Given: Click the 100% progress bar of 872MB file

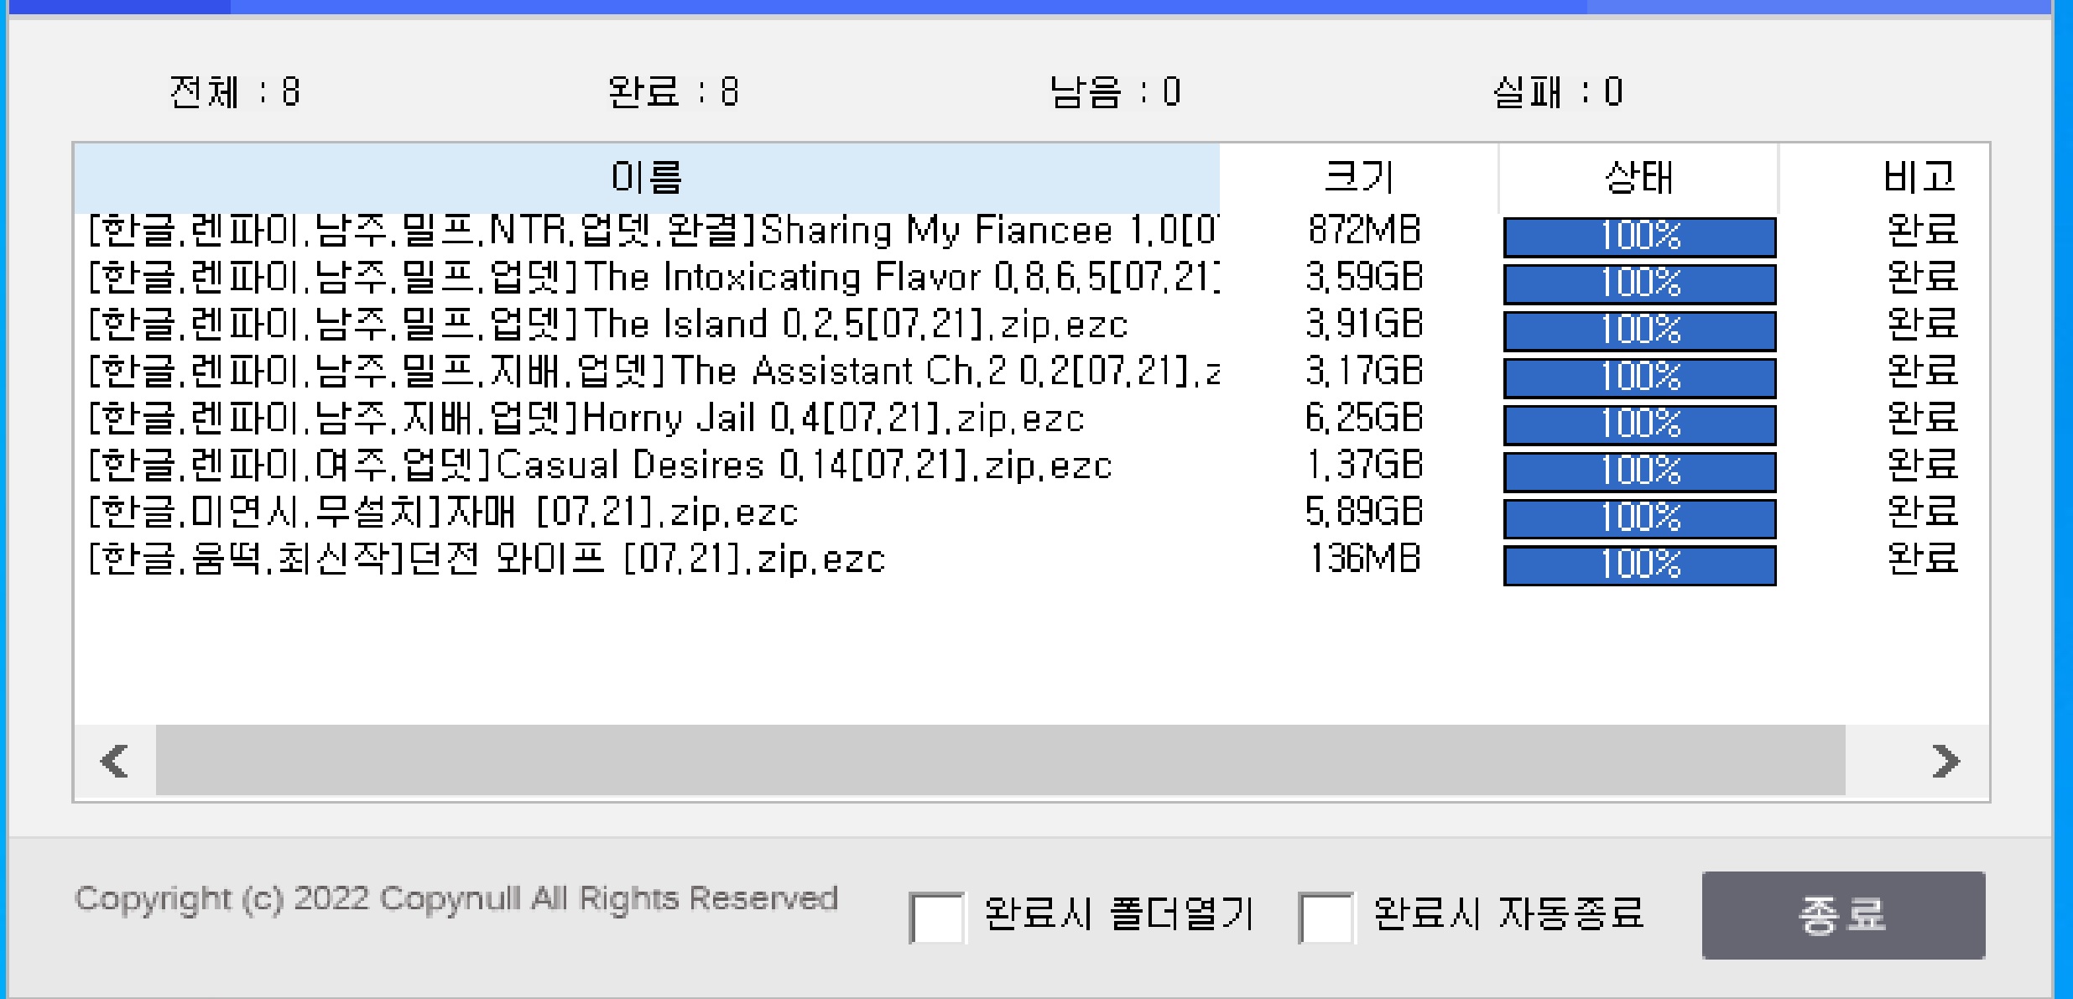Looking at the screenshot, I should pyautogui.click(x=1639, y=237).
